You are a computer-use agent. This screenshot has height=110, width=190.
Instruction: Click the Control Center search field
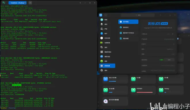pos(138,15)
